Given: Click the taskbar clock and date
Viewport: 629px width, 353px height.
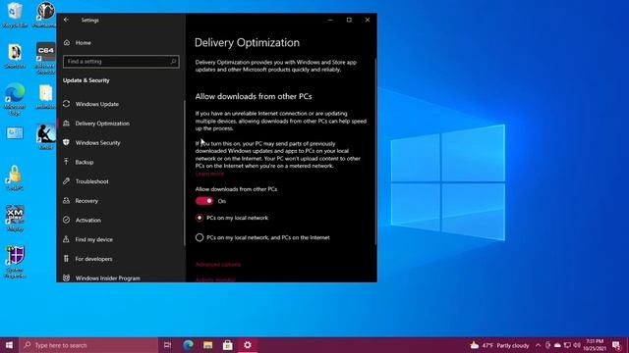Looking at the screenshot, I should 595,345.
